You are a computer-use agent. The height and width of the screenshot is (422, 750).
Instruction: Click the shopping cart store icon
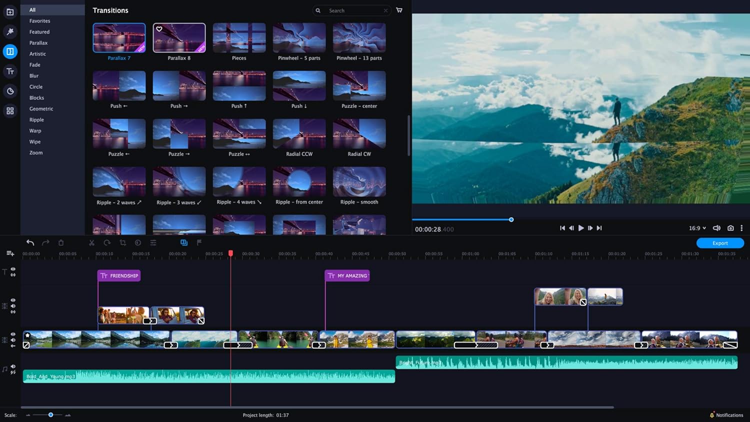pos(399,10)
